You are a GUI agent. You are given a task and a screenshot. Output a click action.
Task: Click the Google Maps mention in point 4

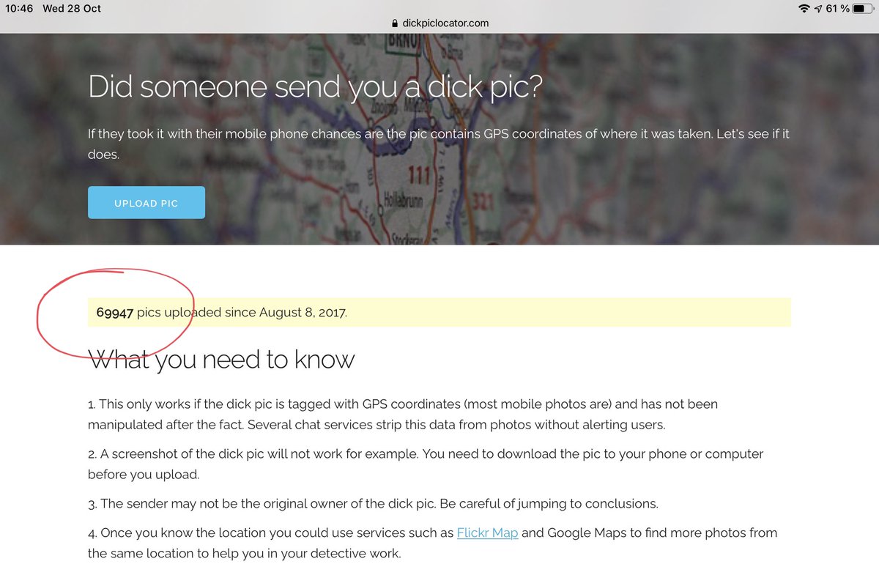tap(583, 533)
